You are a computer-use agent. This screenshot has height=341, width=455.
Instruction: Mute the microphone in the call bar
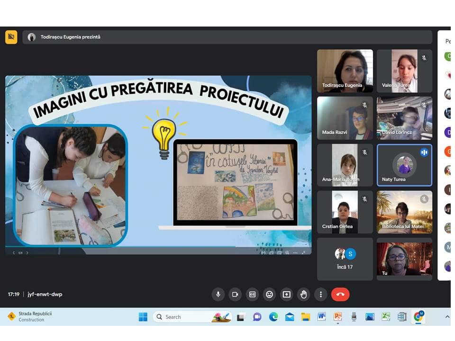tap(218, 295)
